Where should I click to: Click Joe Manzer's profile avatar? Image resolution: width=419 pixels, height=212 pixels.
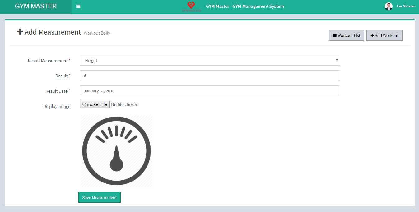(389, 6)
